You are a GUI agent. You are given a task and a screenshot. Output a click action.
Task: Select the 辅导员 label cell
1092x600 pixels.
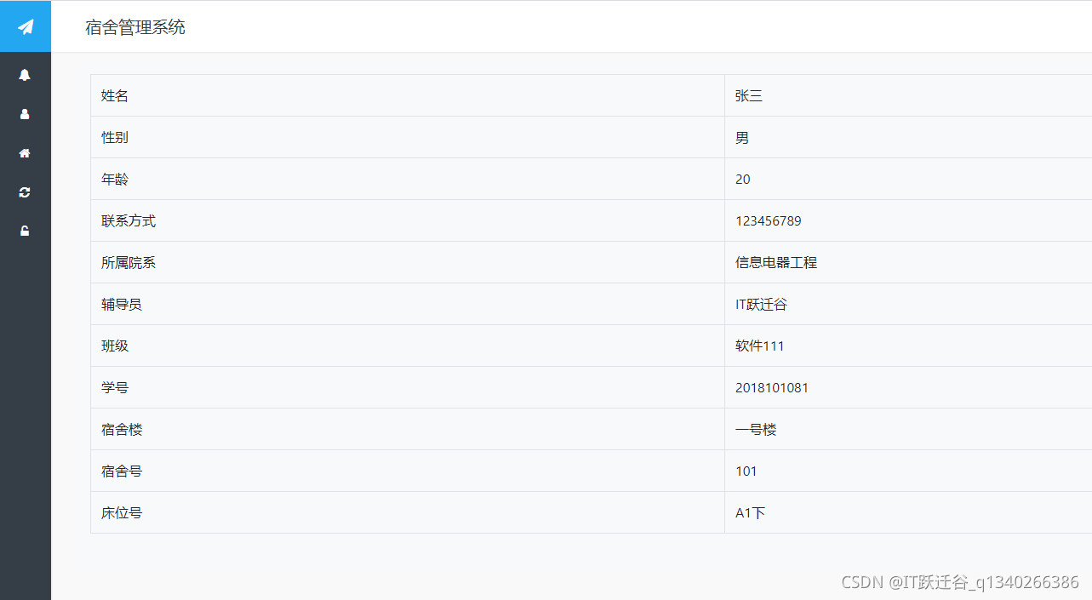(x=408, y=304)
